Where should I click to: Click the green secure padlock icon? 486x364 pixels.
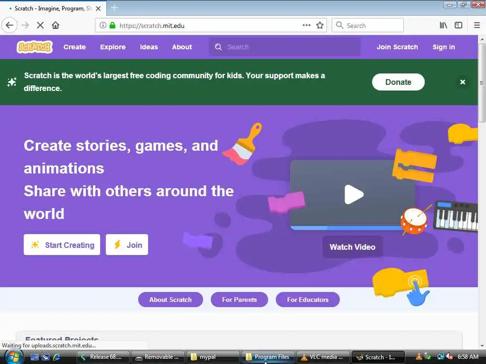pyautogui.click(x=112, y=26)
